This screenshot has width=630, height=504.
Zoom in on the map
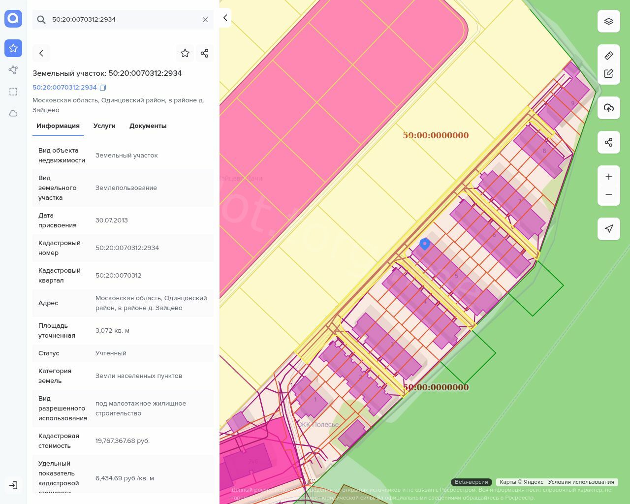[609, 177]
